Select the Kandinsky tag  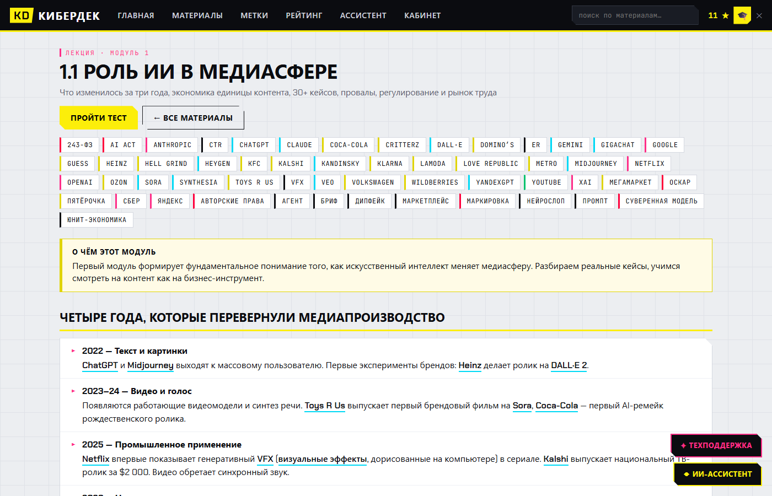[340, 164]
